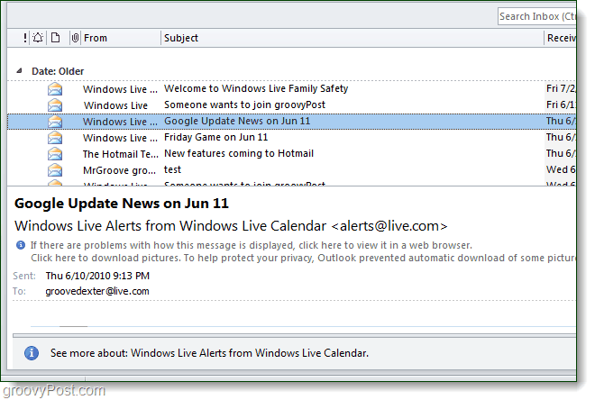Sort by the Importance exclamation column
This screenshot has height=400, width=595.
click(x=25, y=38)
